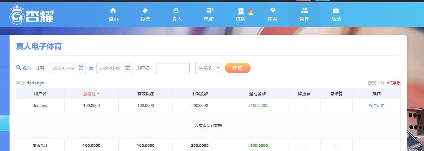Click the start date field 2020-03-09
The image size is (424, 151).
point(68,68)
